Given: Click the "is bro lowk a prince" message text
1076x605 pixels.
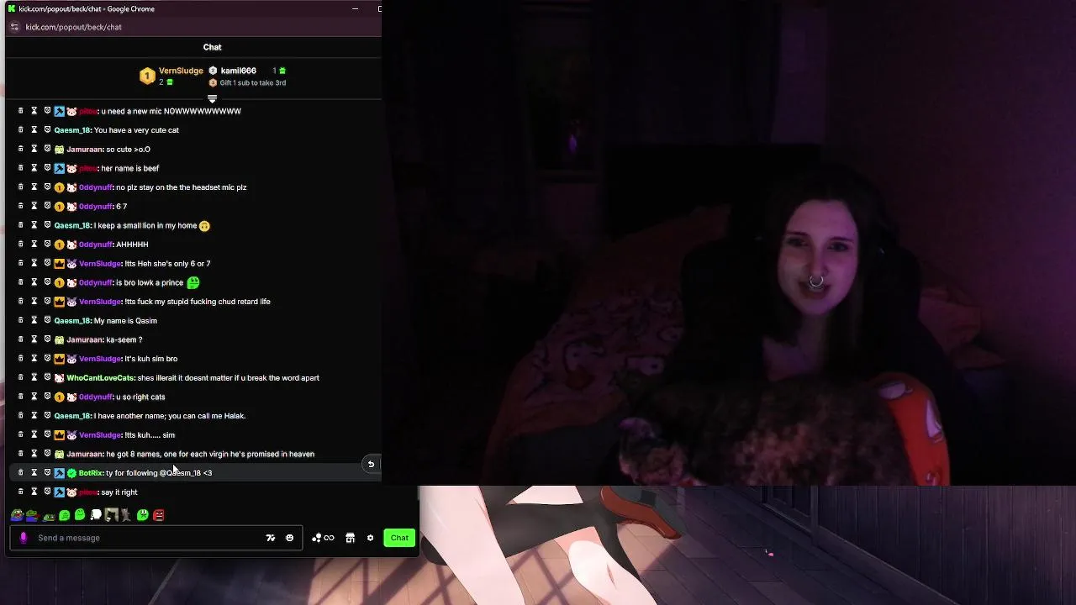Looking at the screenshot, I should click(x=149, y=282).
